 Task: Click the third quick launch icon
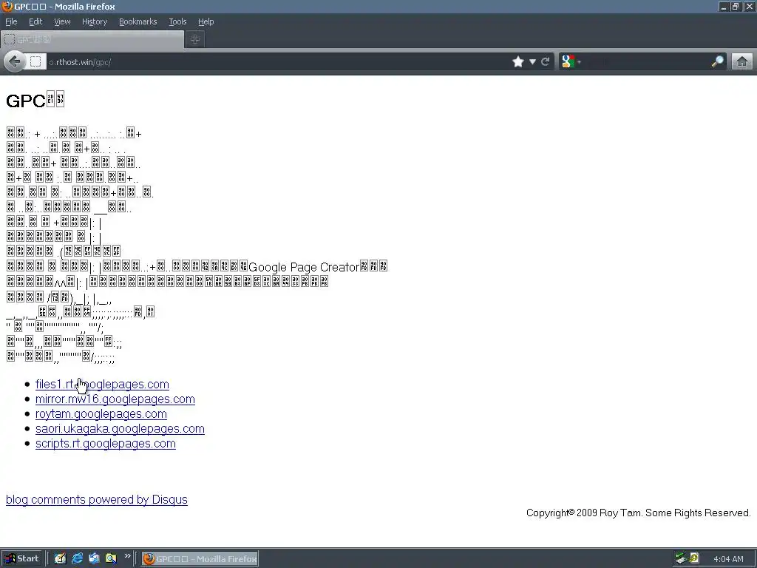point(94,559)
